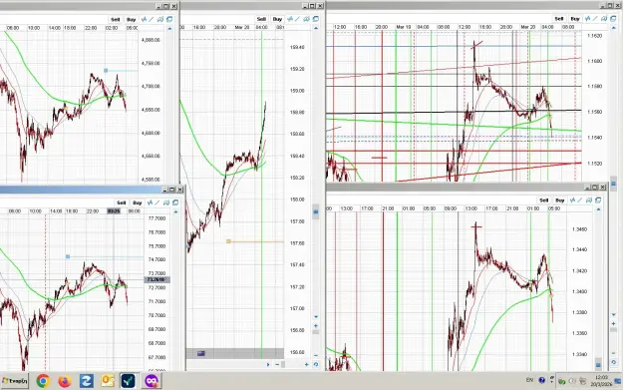The height and width of the screenshot is (390, 623).
Task: Select line drawing tool in the 1.3400 chart window
Action: point(580,199)
